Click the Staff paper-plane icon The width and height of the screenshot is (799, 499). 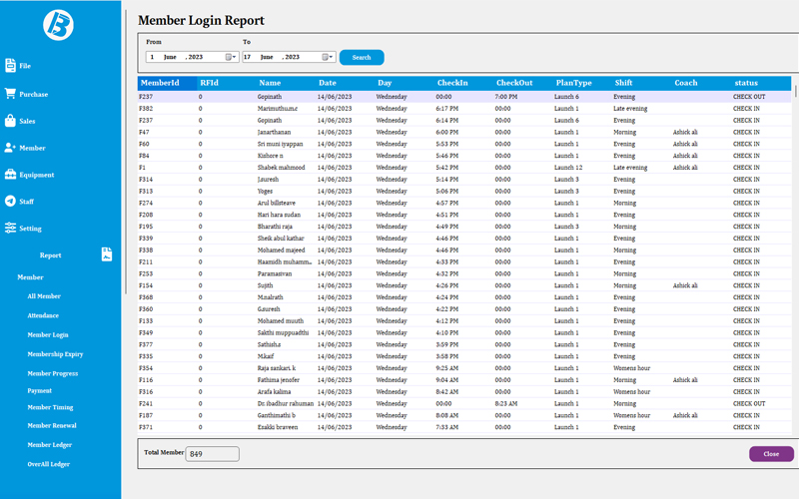click(x=10, y=201)
